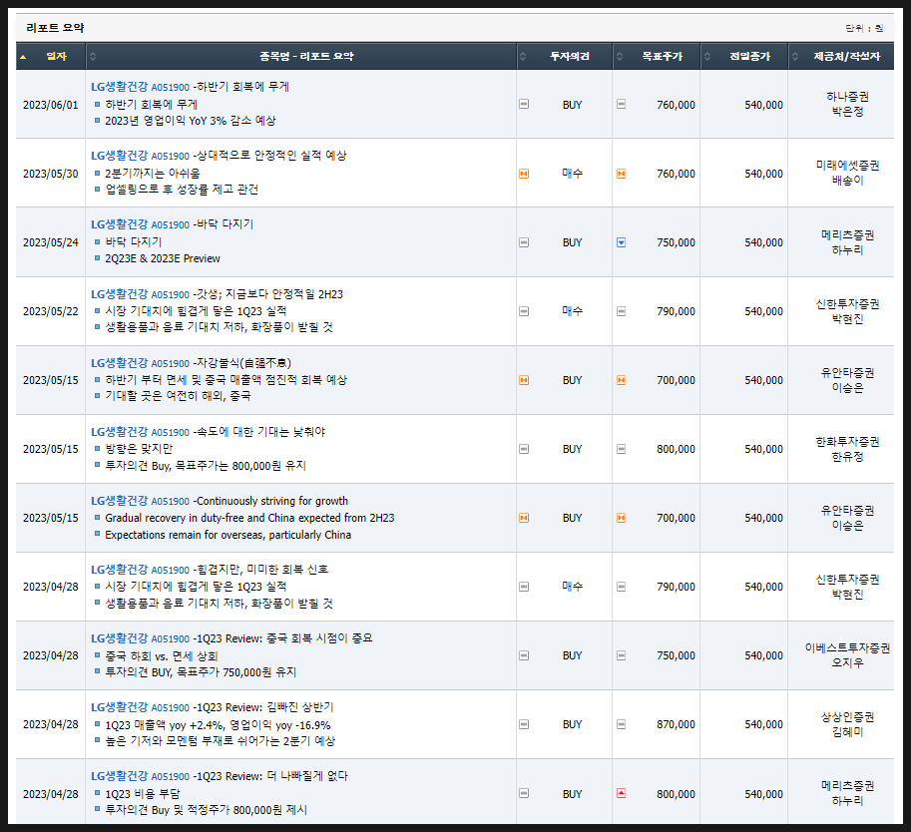Click the bullet text 2Q23E & 2023E Preview

coord(163,258)
